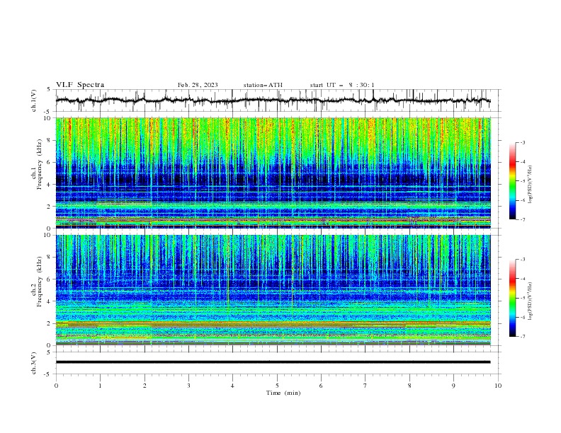Click time axis tick label "9"
This screenshot has height=433, width=561.
(453, 386)
